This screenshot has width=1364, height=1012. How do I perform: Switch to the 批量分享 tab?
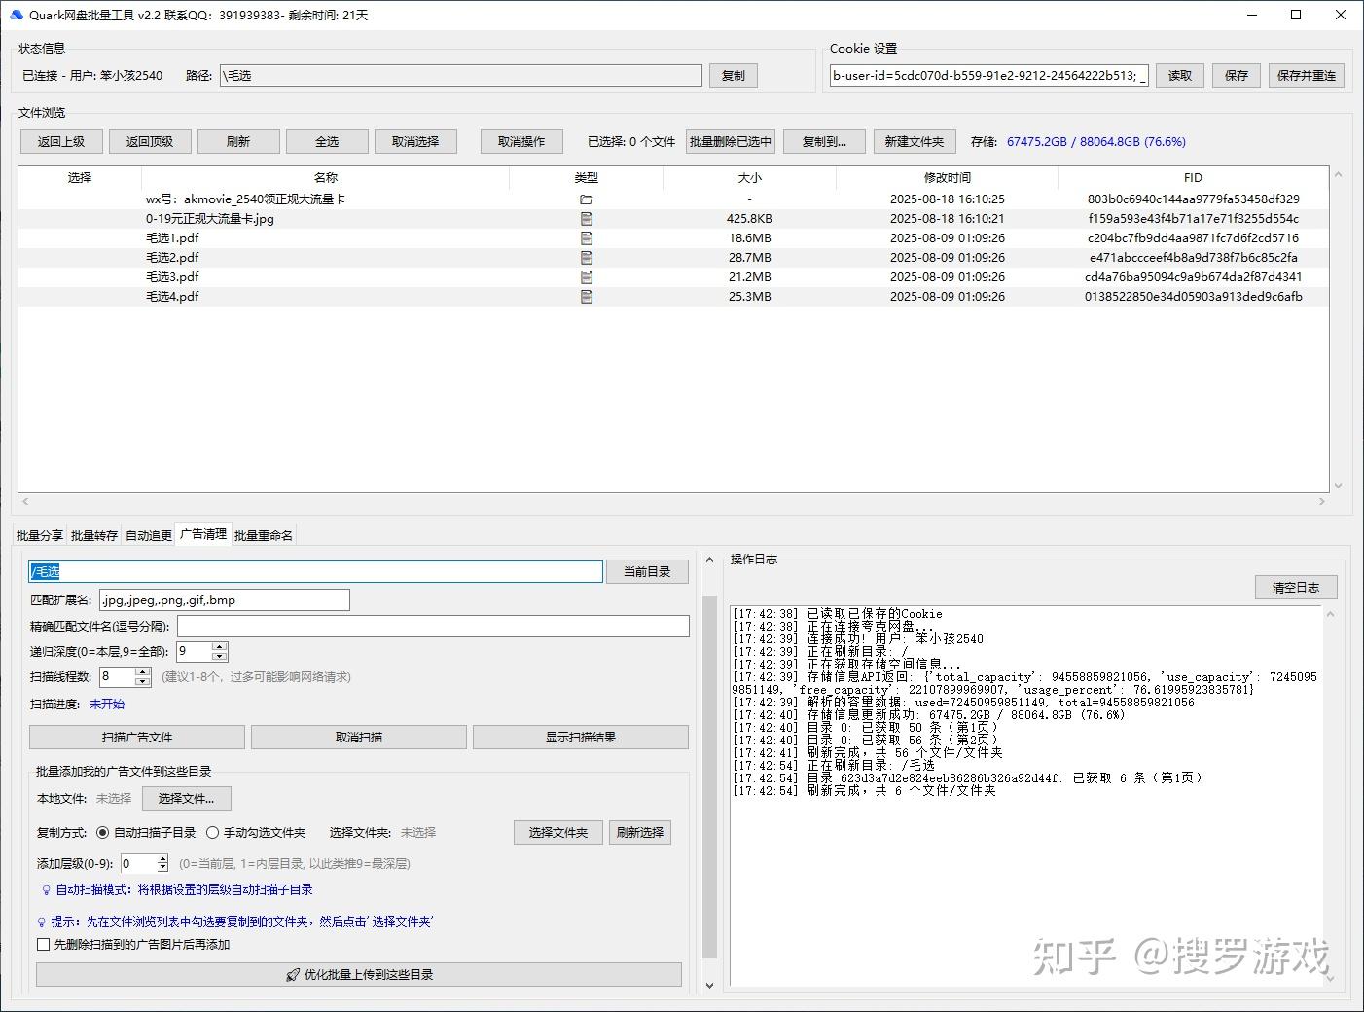coord(40,535)
